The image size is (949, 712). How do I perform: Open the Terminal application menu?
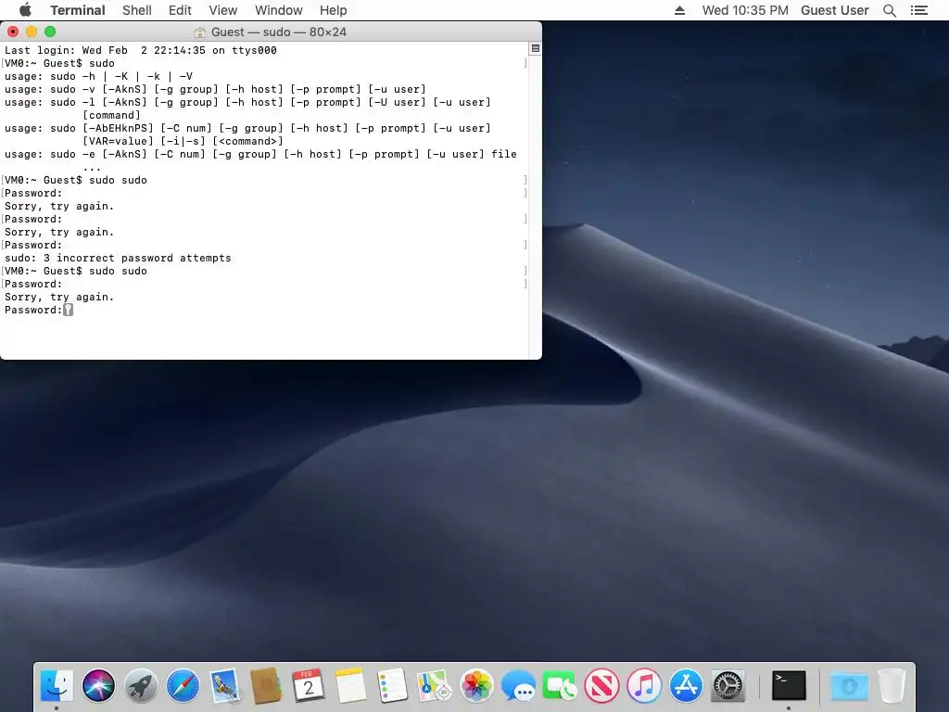point(78,10)
